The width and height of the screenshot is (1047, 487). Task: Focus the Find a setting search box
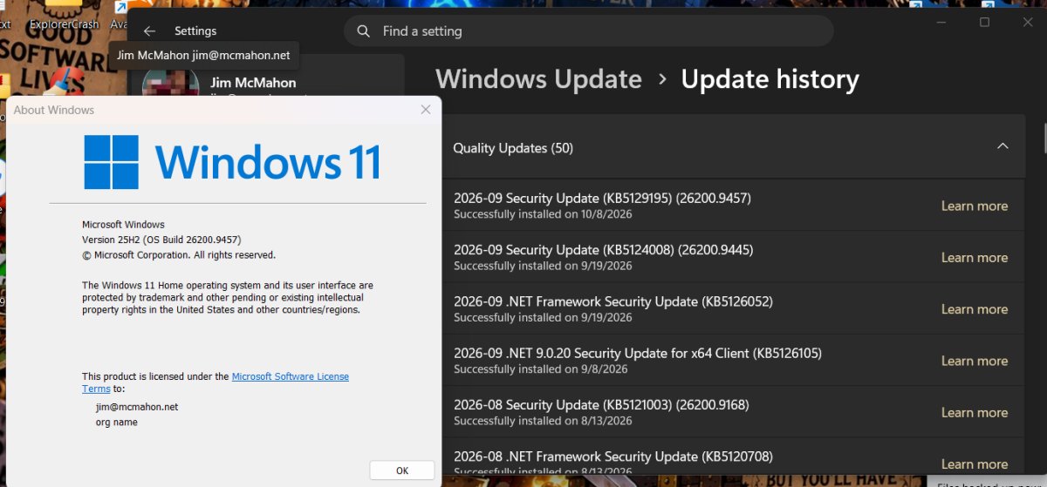(x=589, y=30)
